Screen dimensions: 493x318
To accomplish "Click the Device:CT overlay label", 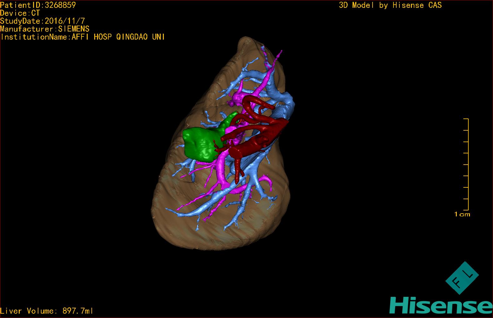I will click(20, 13).
